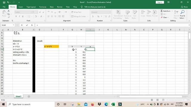Click the cell reading Jawab

[x=40, y=41]
